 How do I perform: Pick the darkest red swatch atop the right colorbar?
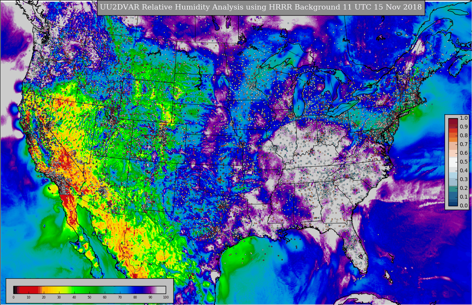(453, 122)
